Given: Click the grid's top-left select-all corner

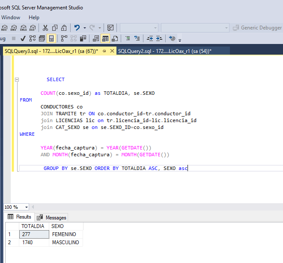Looking at the screenshot, I should 12,226.
